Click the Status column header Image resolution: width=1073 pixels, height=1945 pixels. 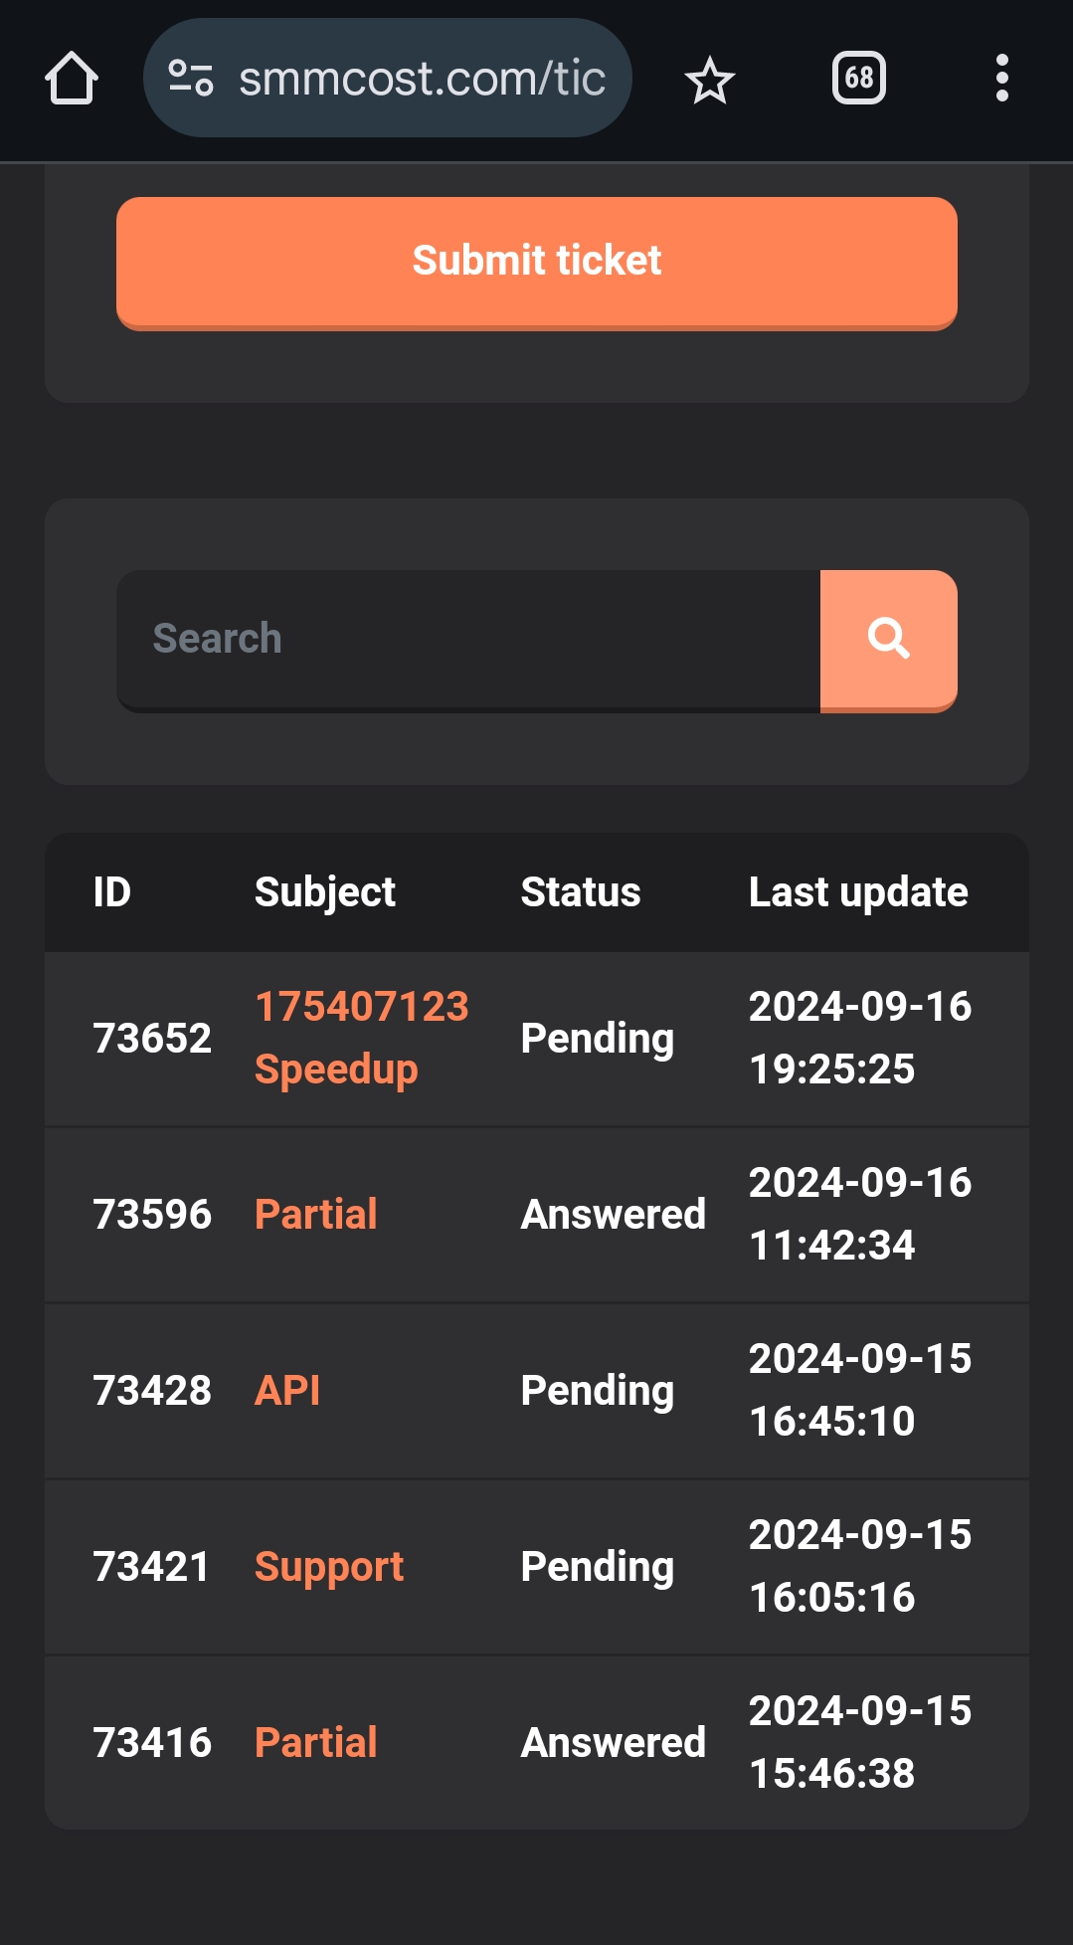[581, 892]
